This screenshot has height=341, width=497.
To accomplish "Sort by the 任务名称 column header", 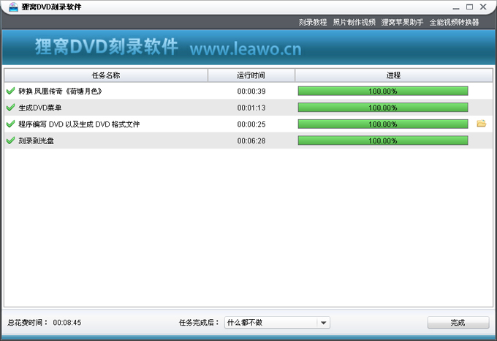I will point(106,75).
